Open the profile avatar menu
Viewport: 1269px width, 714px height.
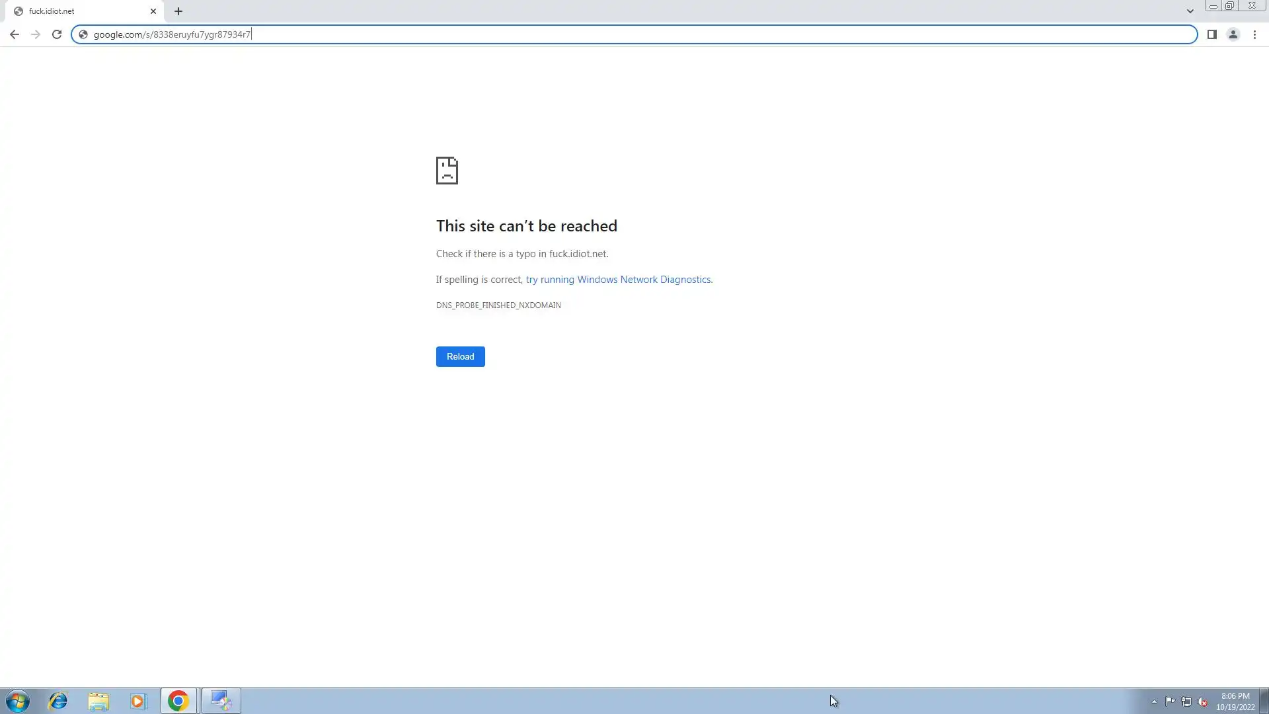pyautogui.click(x=1233, y=34)
